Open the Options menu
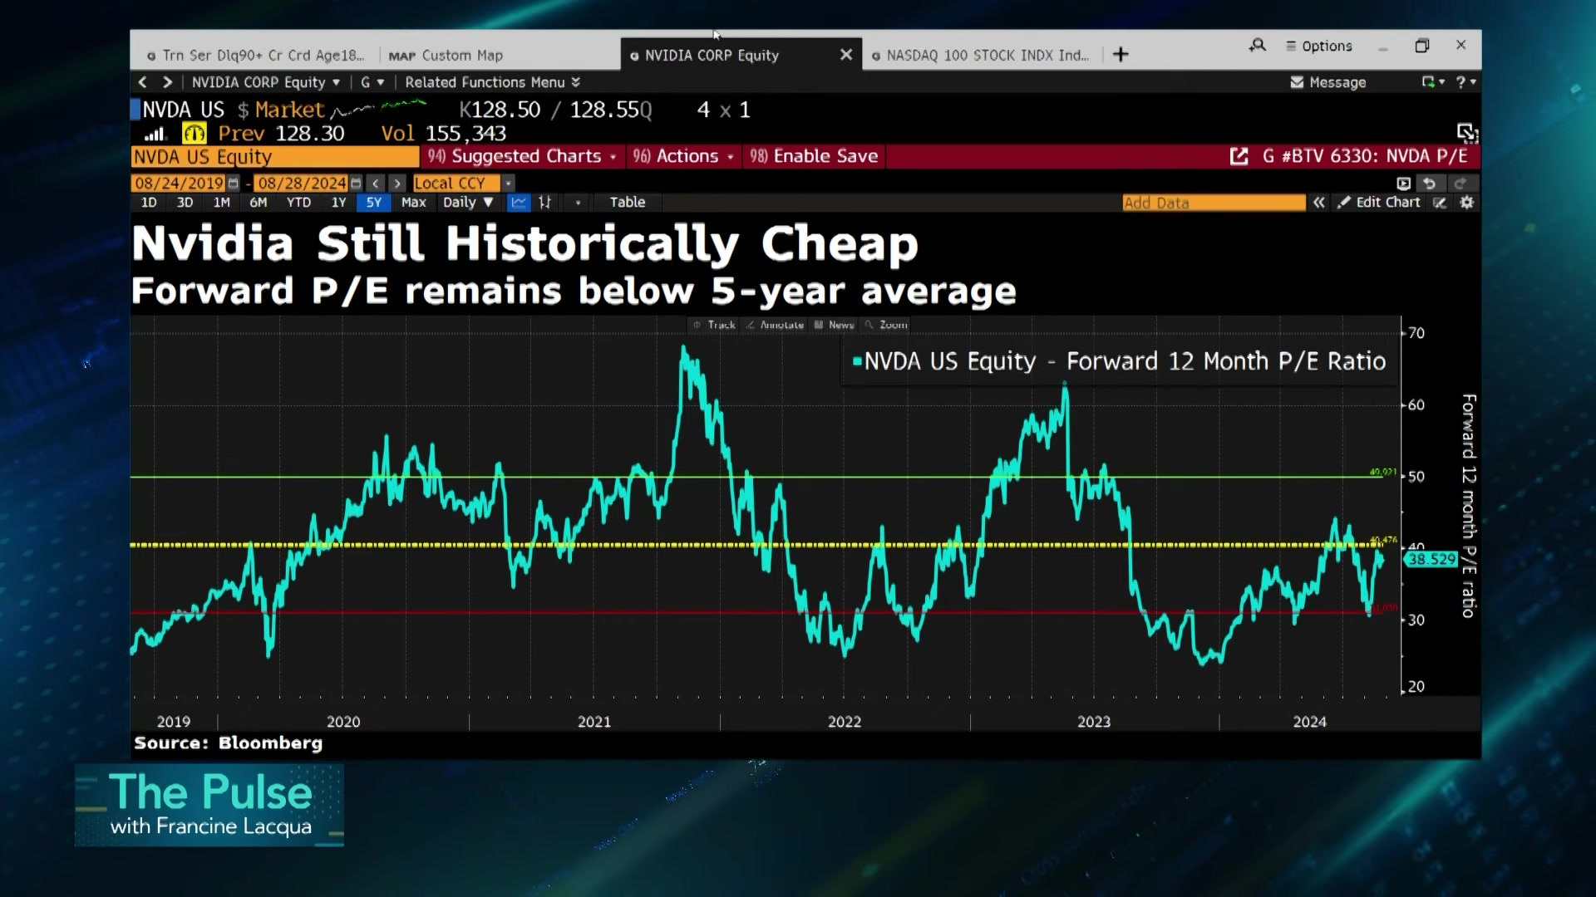Image resolution: width=1596 pixels, height=897 pixels. click(x=1319, y=47)
